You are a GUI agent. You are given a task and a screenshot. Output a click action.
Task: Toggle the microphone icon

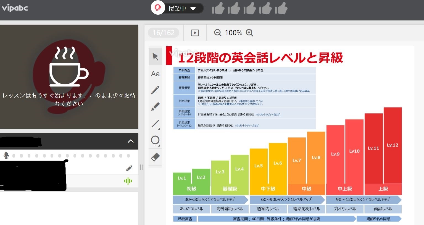6,156
